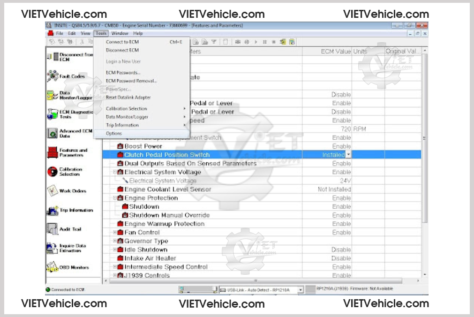Click the ECM Value column header
Viewport: 474px width, 317px height.
click(336, 51)
